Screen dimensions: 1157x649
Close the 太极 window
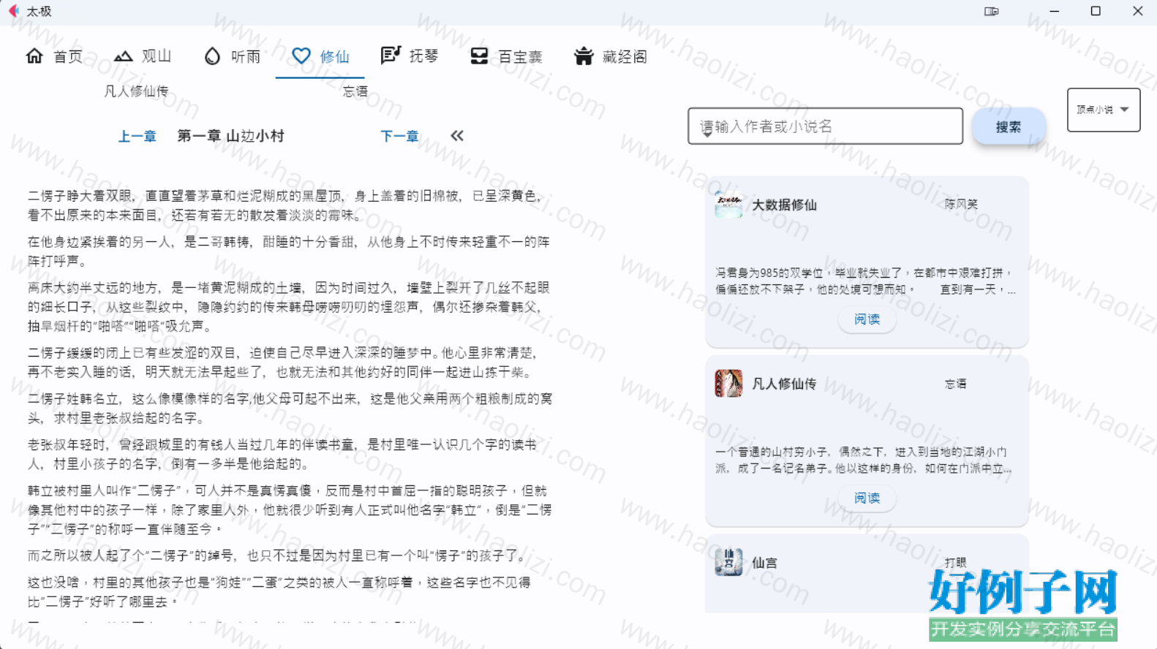pos(1137,11)
